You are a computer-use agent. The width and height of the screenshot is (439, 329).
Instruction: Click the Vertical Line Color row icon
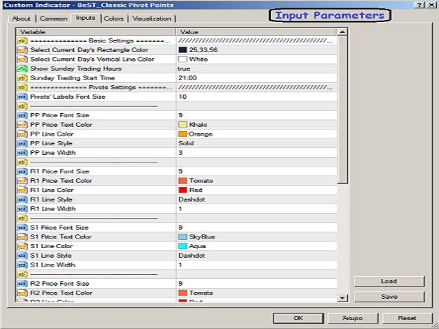pos(22,60)
